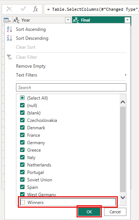Click the Clear Filter menu entry
Screen dimensions: 139x220
click(26, 57)
